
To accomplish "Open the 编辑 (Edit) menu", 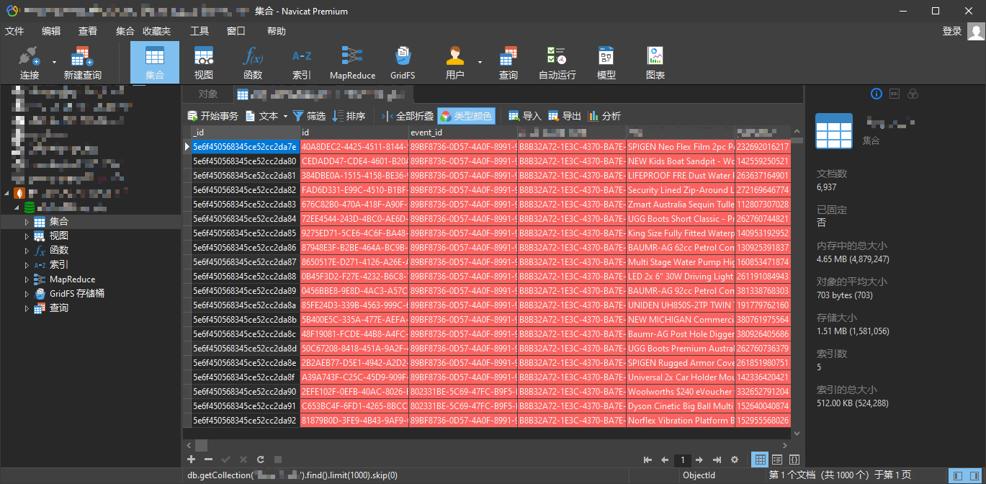I will click(x=51, y=31).
